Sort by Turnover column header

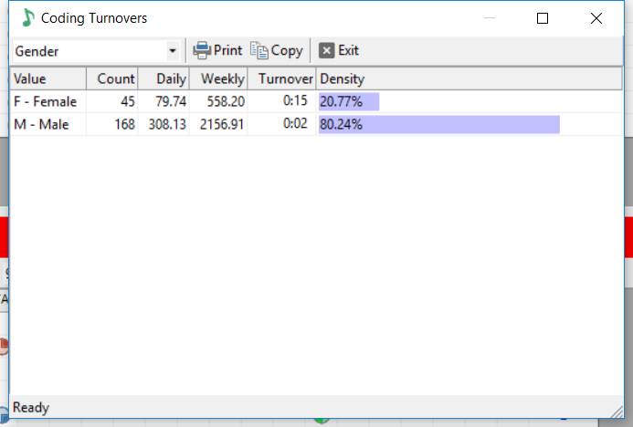point(281,78)
